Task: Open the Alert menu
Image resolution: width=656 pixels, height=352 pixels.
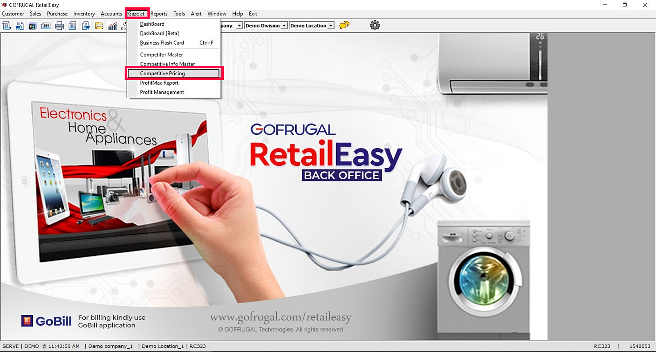Action: click(196, 14)
